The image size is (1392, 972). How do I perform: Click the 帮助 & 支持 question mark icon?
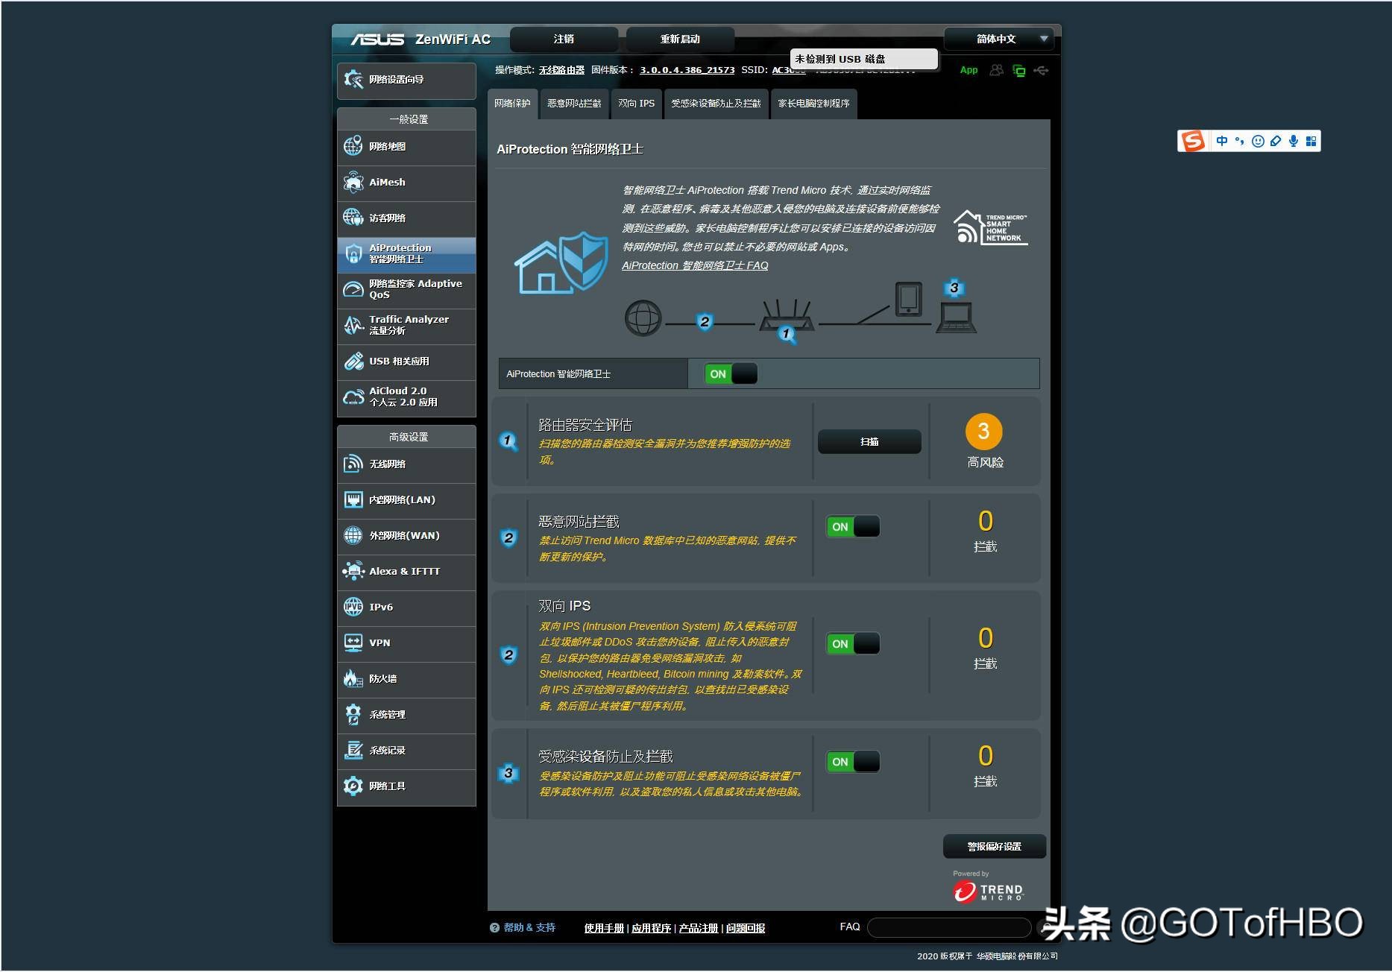(x=494, y=928)
